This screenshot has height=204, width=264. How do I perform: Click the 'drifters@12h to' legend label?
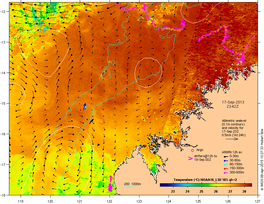click(205, 156)
